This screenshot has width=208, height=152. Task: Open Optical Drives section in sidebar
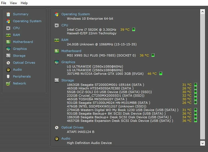point(24,63)
